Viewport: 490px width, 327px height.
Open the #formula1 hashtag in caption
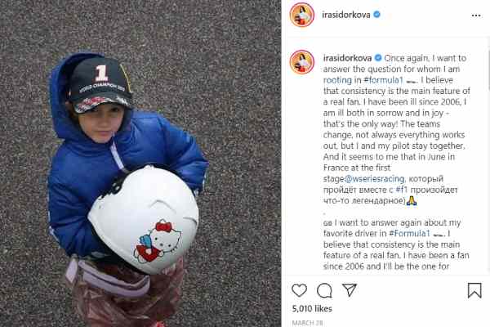point(384,80)
